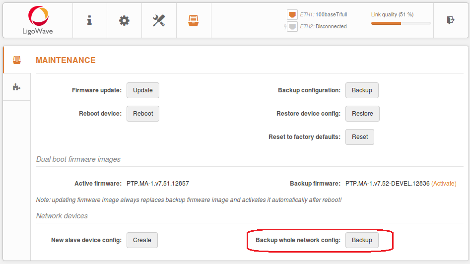Open the Information page icon
Image resolution: width=470 pixels, height=264 pixels.
(x=89, y=20)
